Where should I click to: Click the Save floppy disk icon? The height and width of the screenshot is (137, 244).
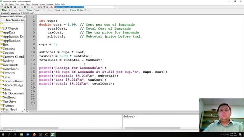(8, 7)
